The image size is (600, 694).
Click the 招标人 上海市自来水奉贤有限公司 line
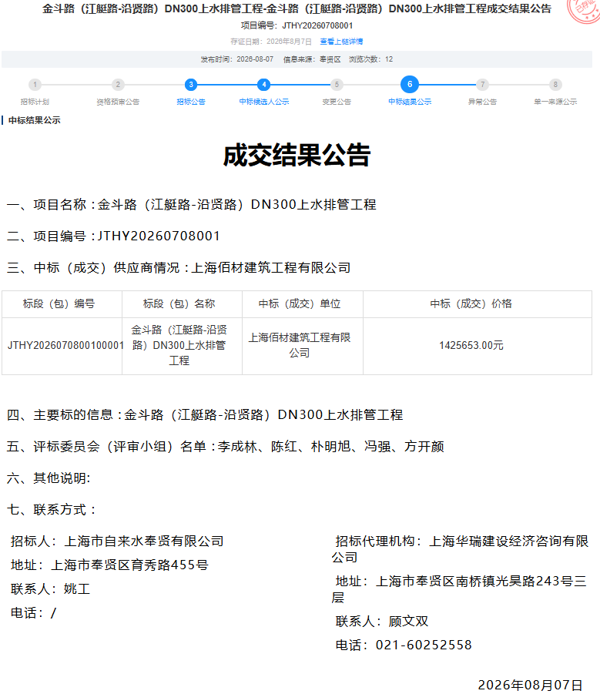click(x=117, y=541)
